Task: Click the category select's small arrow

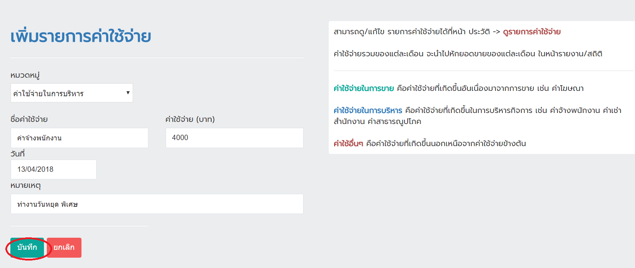Action: click(128, 93)
